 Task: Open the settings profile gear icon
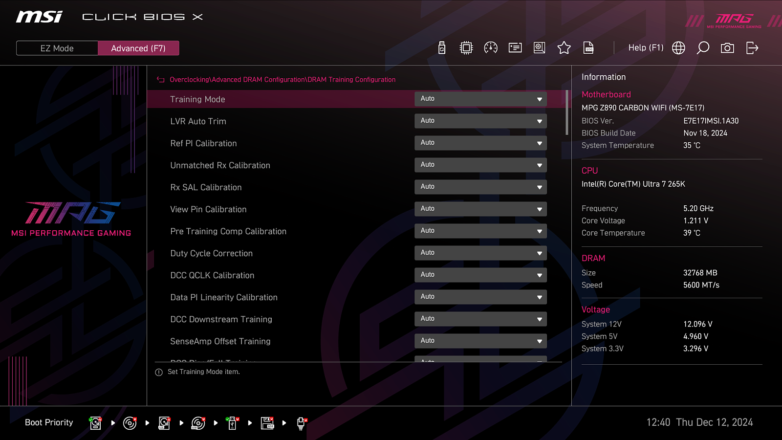coord(540,48)
